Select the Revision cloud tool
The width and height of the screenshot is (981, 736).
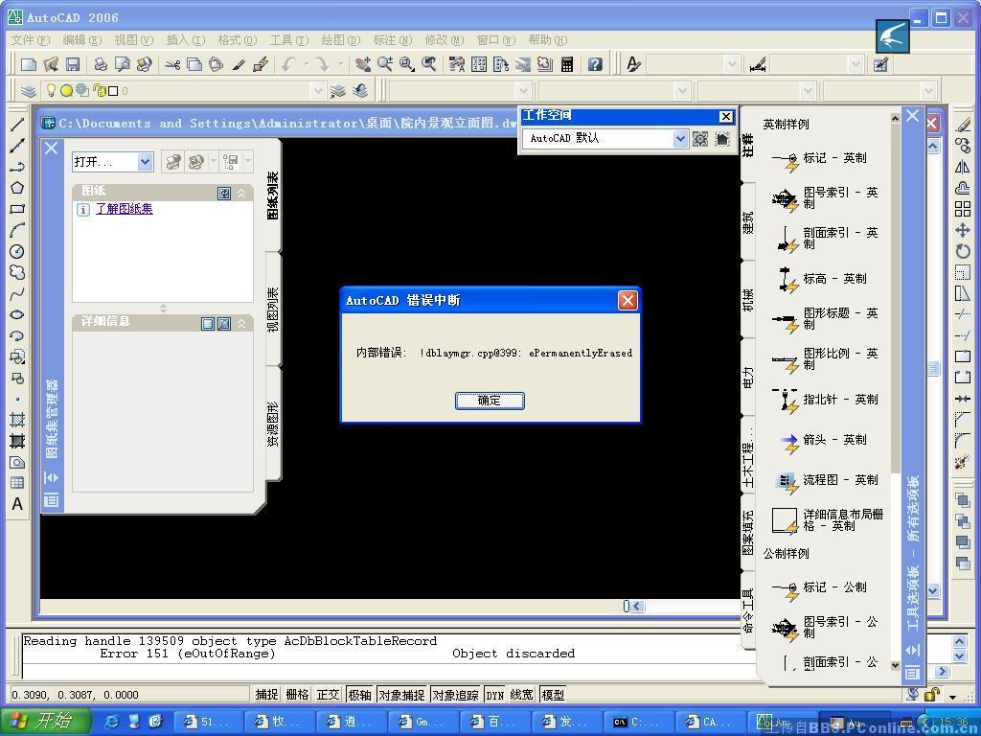tap(17, 272)
